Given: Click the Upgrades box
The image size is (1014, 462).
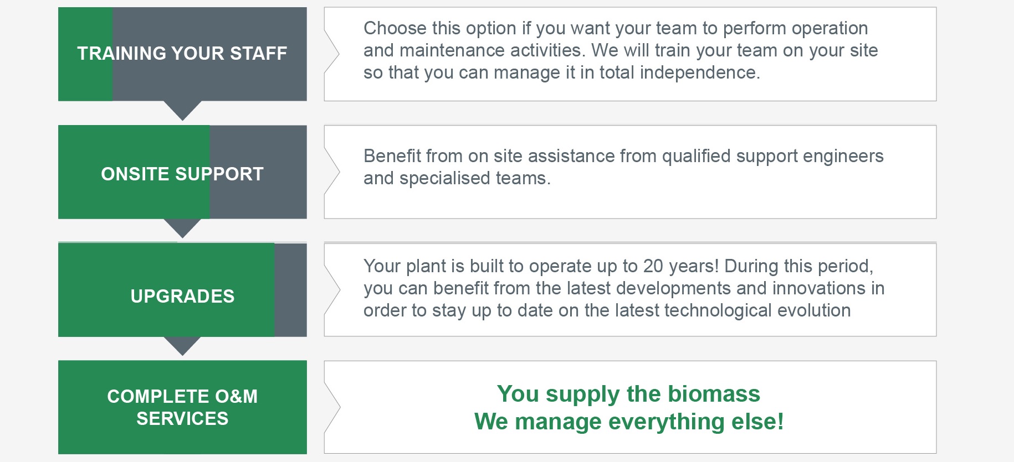Looking at the screenshot, I should [182, 290].
